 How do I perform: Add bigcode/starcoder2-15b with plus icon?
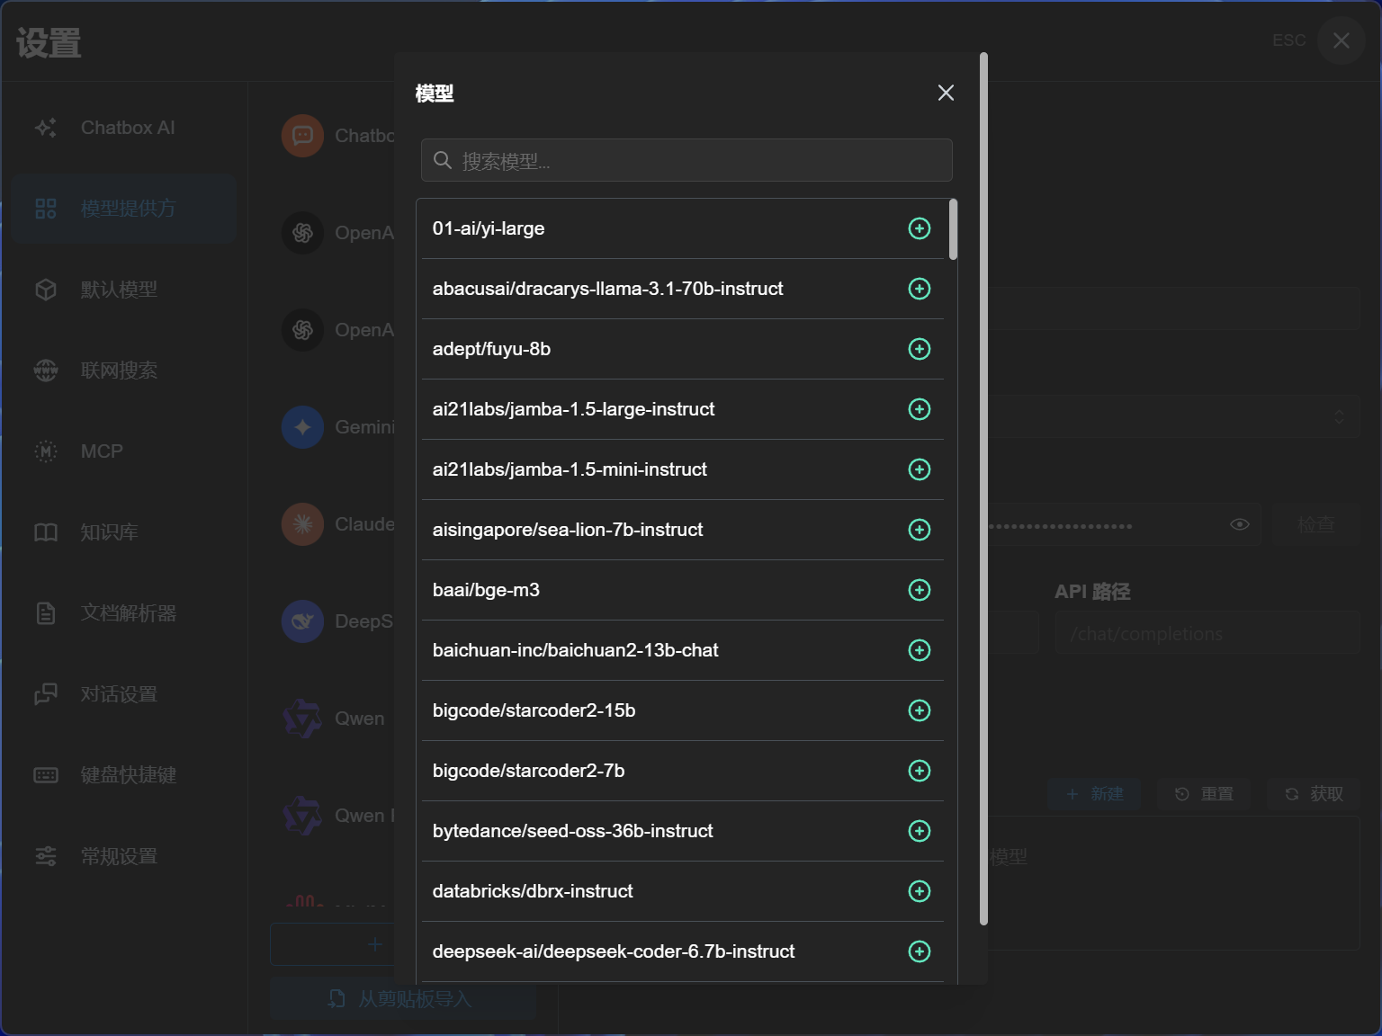tap(919, 710)
